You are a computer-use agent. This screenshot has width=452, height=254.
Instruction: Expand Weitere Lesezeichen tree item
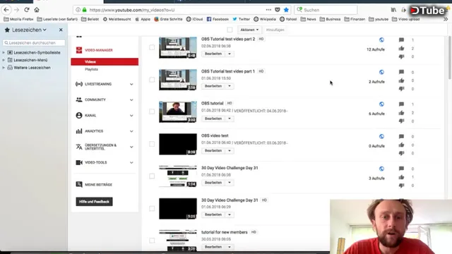click(4, 68)
